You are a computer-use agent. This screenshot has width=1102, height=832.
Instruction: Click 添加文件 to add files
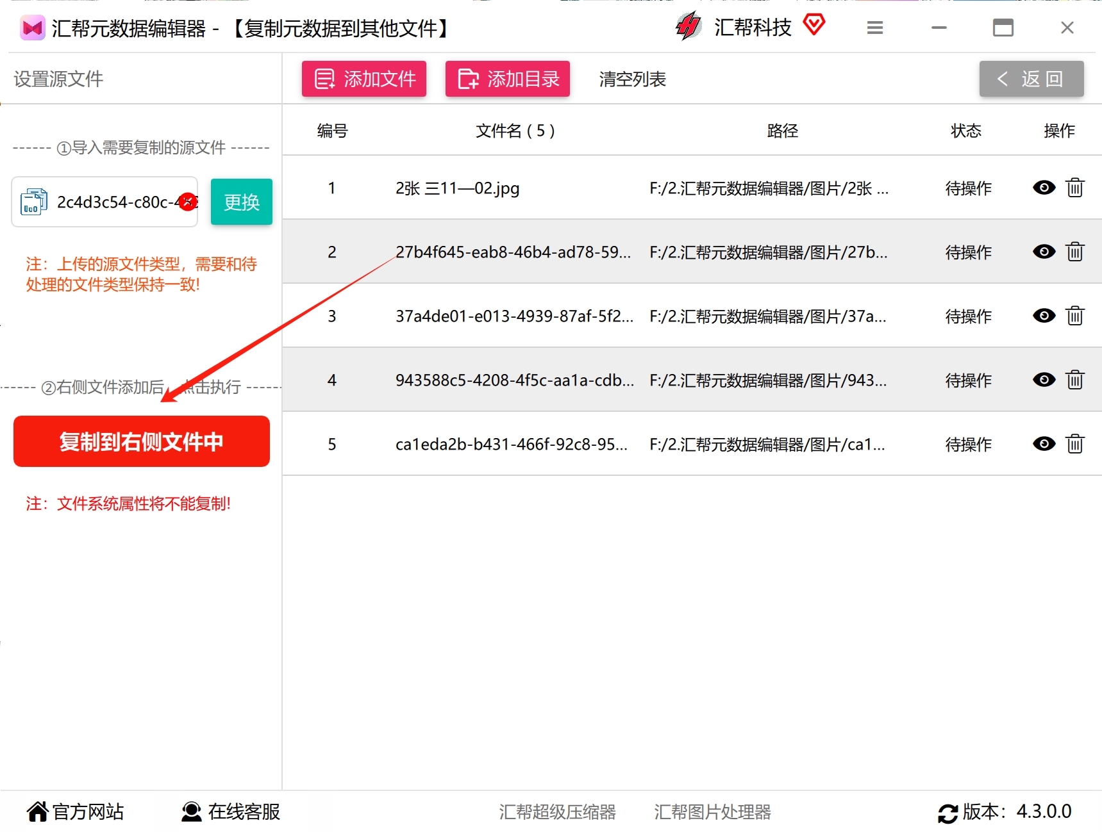[364, 79]
